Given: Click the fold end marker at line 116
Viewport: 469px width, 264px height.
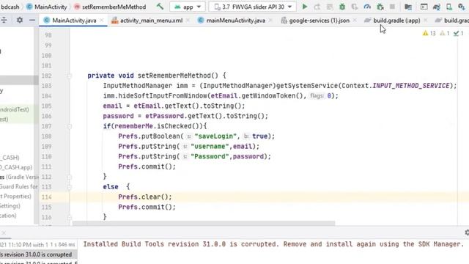Looking at the screenshot, I should [69, 217].
